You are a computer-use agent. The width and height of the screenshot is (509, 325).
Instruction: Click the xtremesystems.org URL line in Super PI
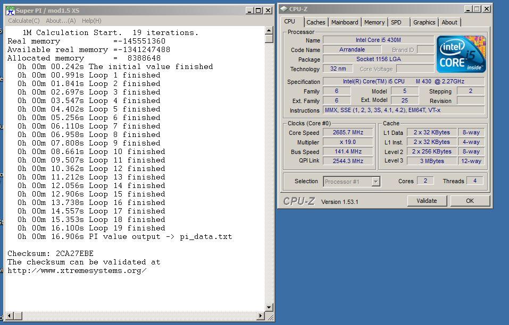pos(77,270)
